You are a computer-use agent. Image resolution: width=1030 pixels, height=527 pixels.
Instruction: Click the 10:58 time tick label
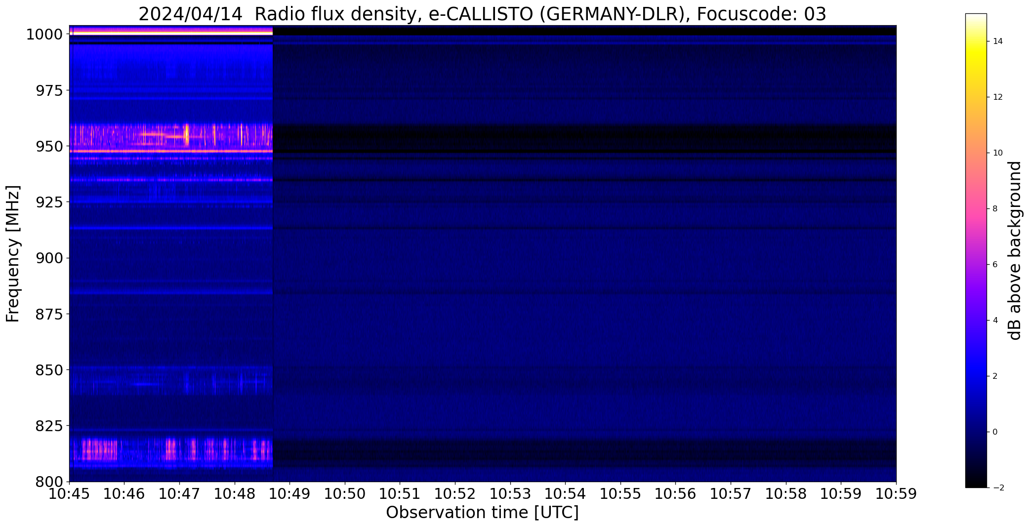click(785, 494)
